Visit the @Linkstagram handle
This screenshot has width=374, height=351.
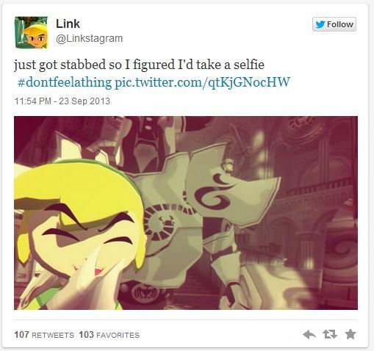(x=90, y=39)
